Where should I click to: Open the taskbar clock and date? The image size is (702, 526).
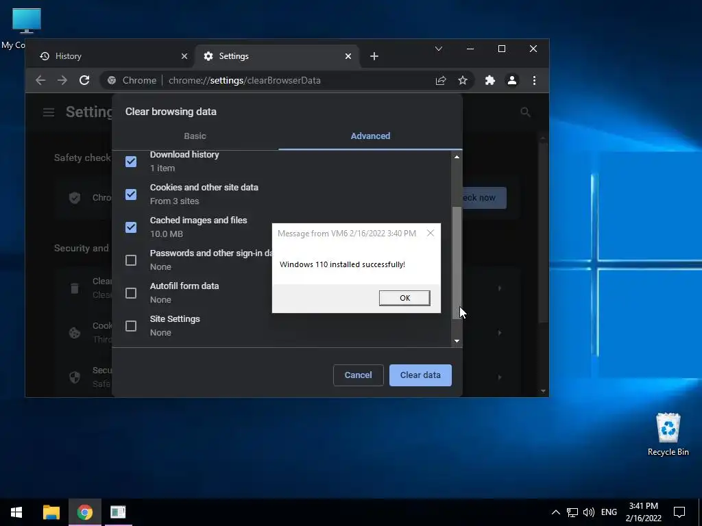coord(643,512)
